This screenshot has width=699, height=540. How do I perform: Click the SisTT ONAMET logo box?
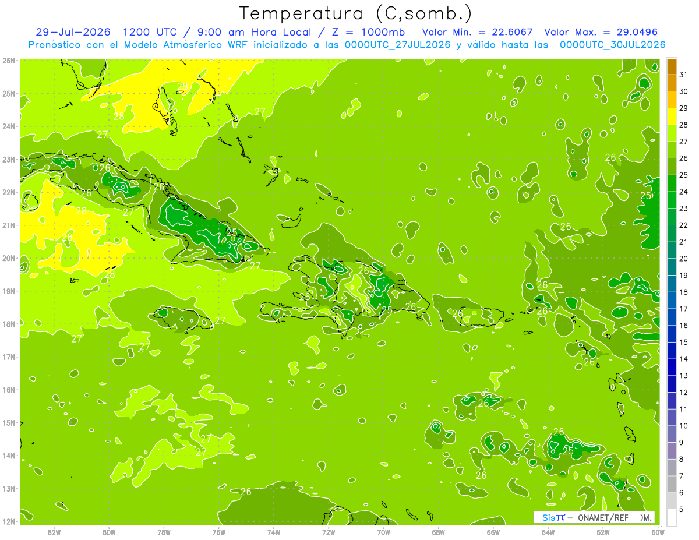[594, 517]
